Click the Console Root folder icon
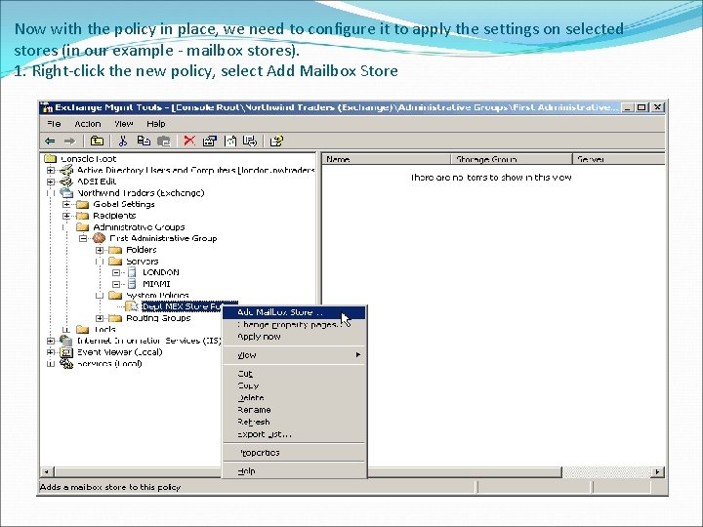Image resolution: width=703 pixels, height=527 pixels. pyautogui.click(x=50, y=159)
